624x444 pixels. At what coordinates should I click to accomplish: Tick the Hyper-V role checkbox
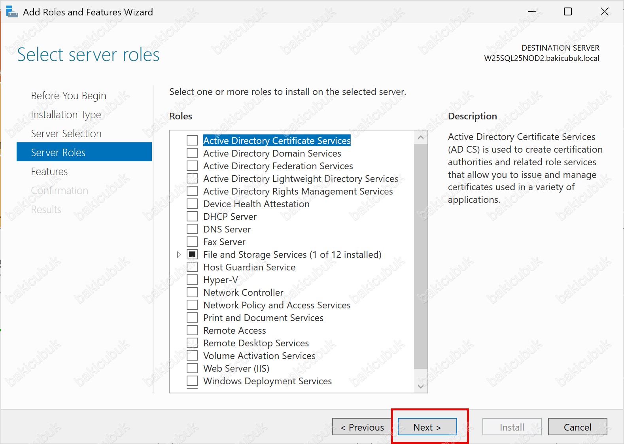click(x=192, y=280)
